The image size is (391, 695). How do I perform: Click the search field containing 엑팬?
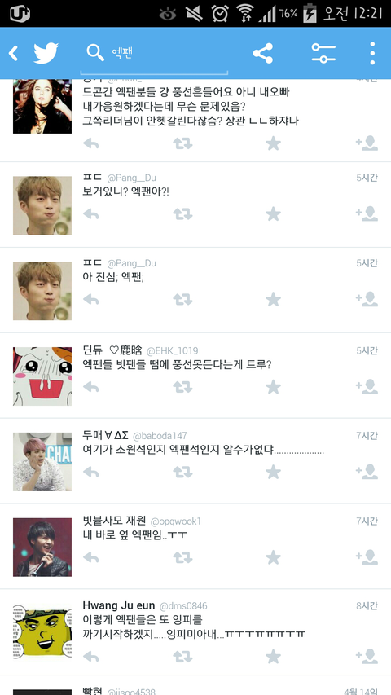pyautogui.click(x=154, y=55)
